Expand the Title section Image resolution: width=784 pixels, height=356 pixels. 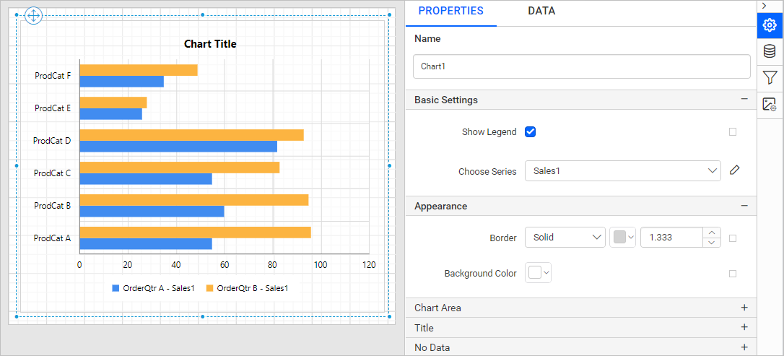[744, 328]
